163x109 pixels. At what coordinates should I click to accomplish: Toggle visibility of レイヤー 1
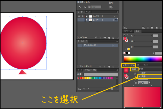[79, 20]
